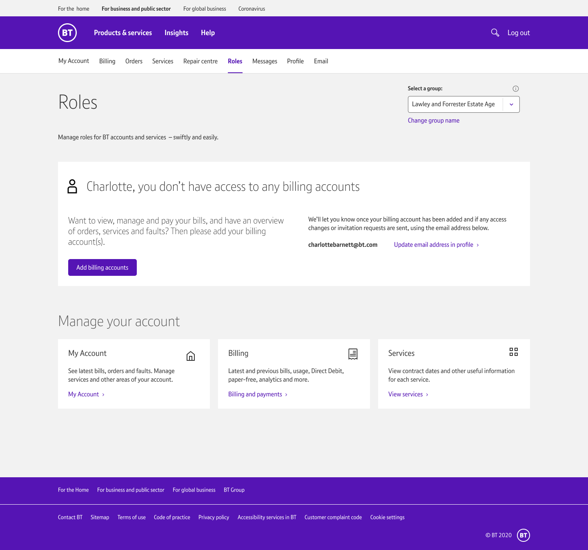
Task: Click Update email address in profile link
Action: click(x=437, y=245)
